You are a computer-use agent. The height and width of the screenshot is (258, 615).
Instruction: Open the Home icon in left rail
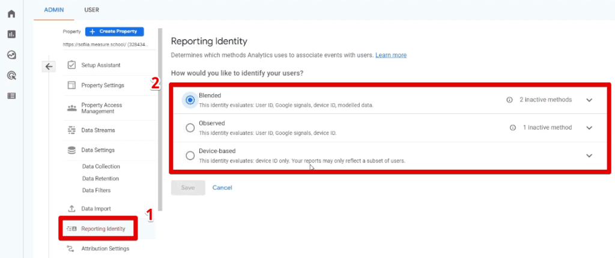pos(11,14)
